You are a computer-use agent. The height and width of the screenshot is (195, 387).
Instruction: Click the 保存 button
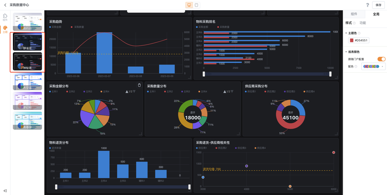378,5
